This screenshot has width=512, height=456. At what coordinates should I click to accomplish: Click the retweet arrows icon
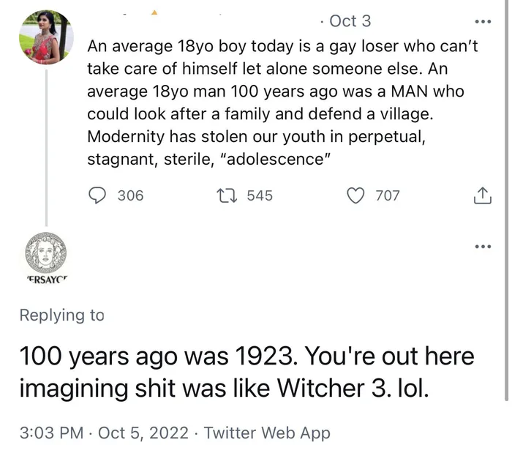pyautogui.click(x=227, y=195)
